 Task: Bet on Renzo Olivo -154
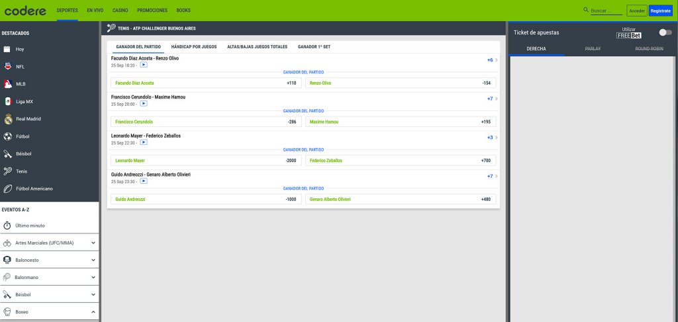click(401, 83)
